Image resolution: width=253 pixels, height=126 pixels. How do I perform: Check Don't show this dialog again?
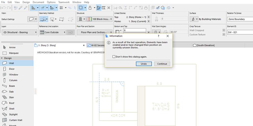tap(114, 57)
